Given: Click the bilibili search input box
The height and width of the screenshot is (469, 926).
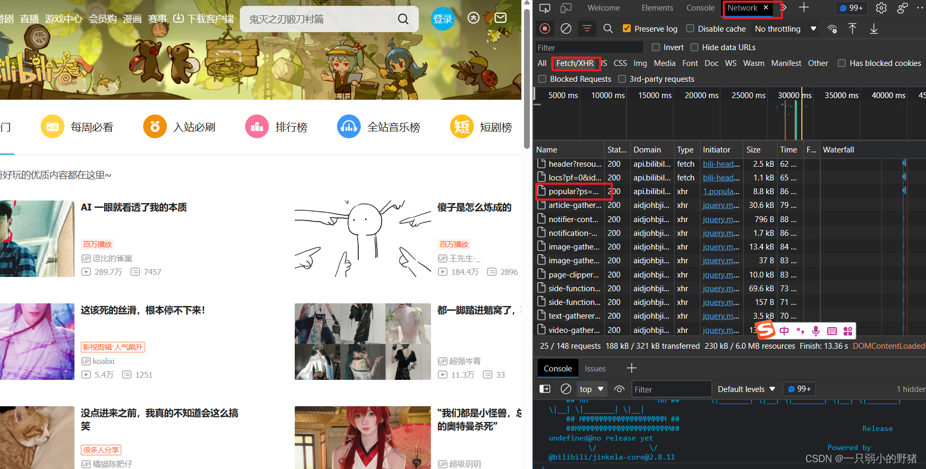Looking at the screenshot, I should coord(320,19).
